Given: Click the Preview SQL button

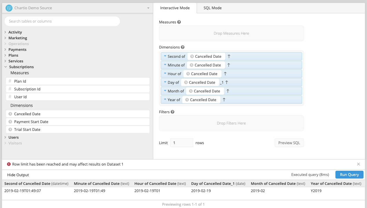Looking at the screenshot, I should coord(289,143).
